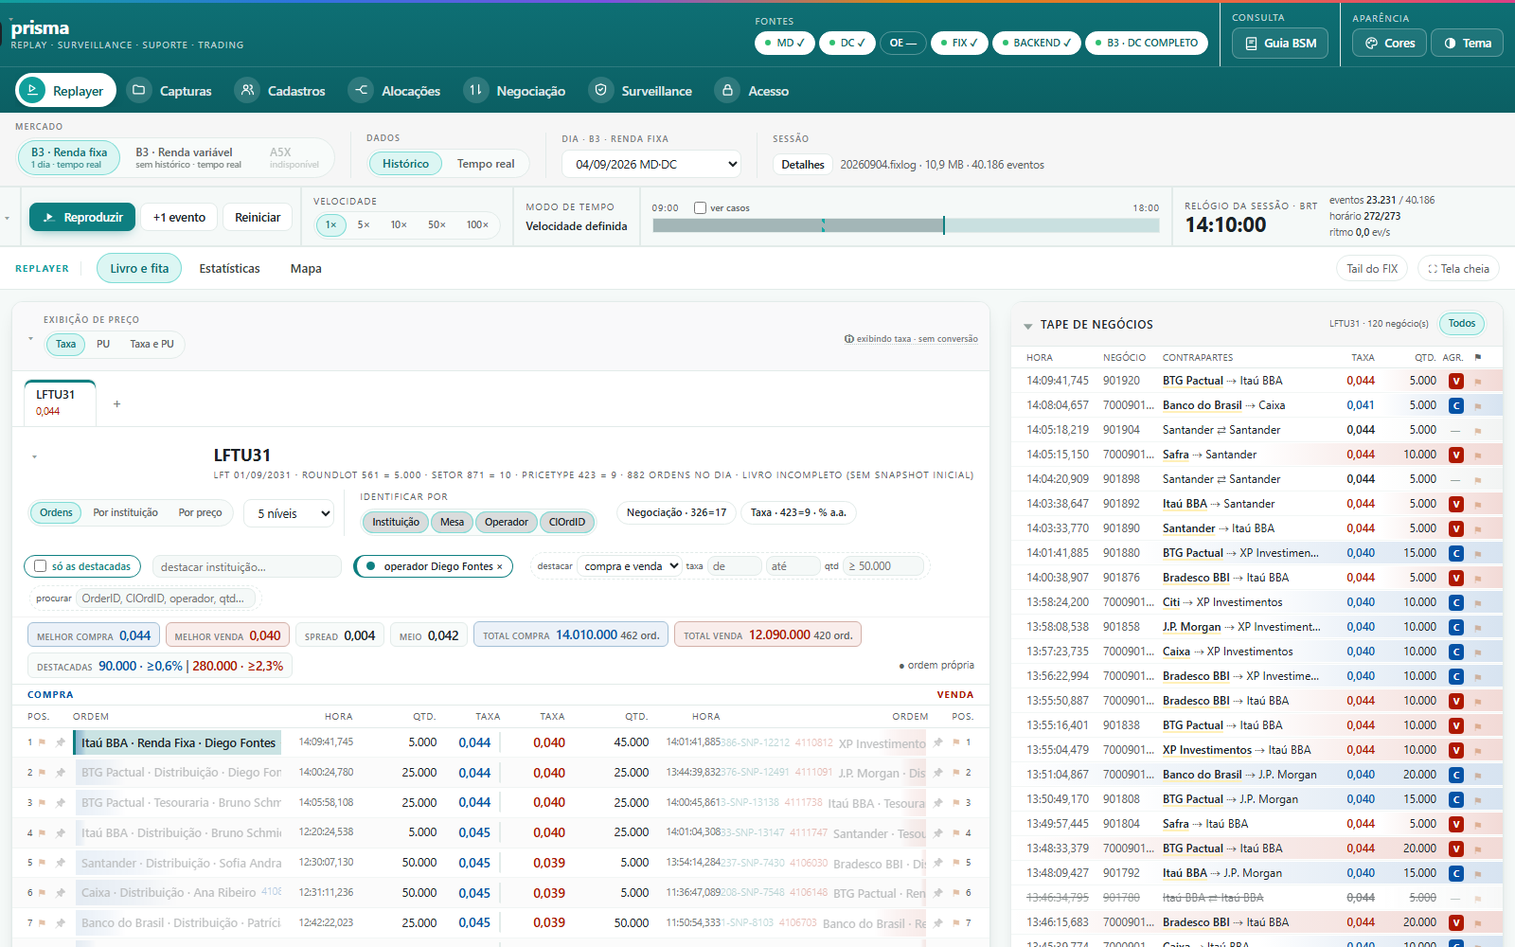Click the seller aggressor badge on trade 901892
The height and width of the screenshot is (947, 1515).
click(1456, 504)
